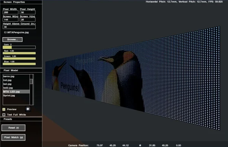228x147 pixels.
Task: Click the camera target dot icon
Action: [140, 145]
